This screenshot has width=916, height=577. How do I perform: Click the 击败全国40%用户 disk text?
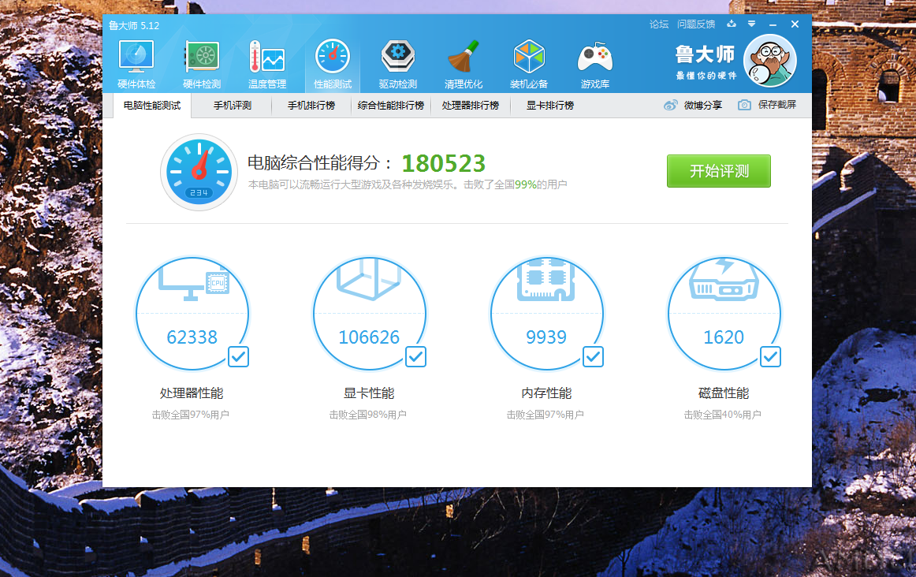point(723,415)
